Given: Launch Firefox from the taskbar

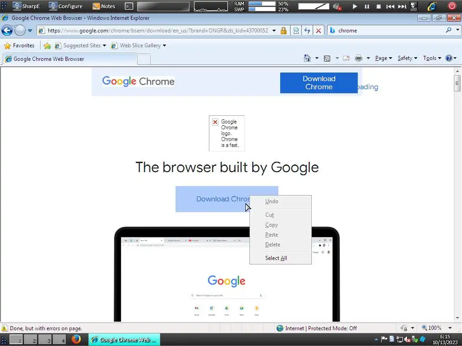Looking at the screenshot, I should click(76, 340).
